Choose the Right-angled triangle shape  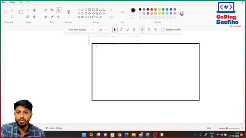104,10
